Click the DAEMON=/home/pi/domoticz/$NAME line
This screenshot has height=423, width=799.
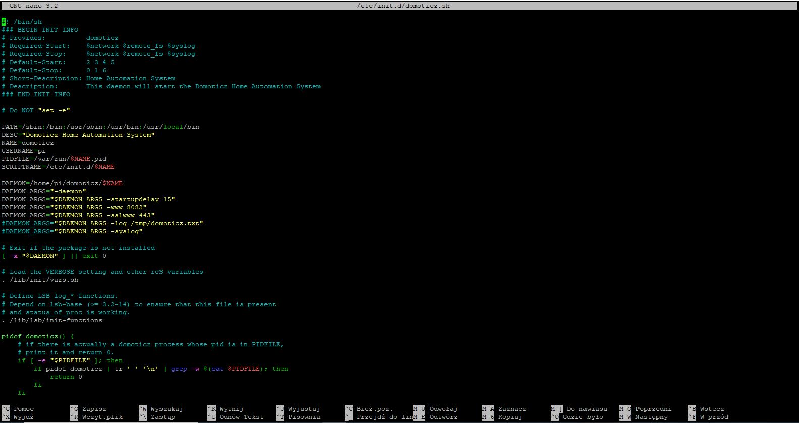pyautogui.click(x=62, y=183)
